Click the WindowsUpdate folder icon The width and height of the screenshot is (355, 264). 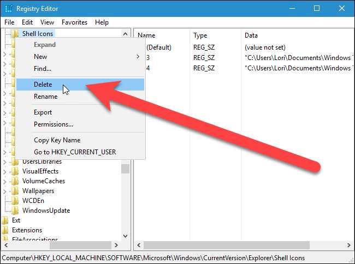coord(15,211)
